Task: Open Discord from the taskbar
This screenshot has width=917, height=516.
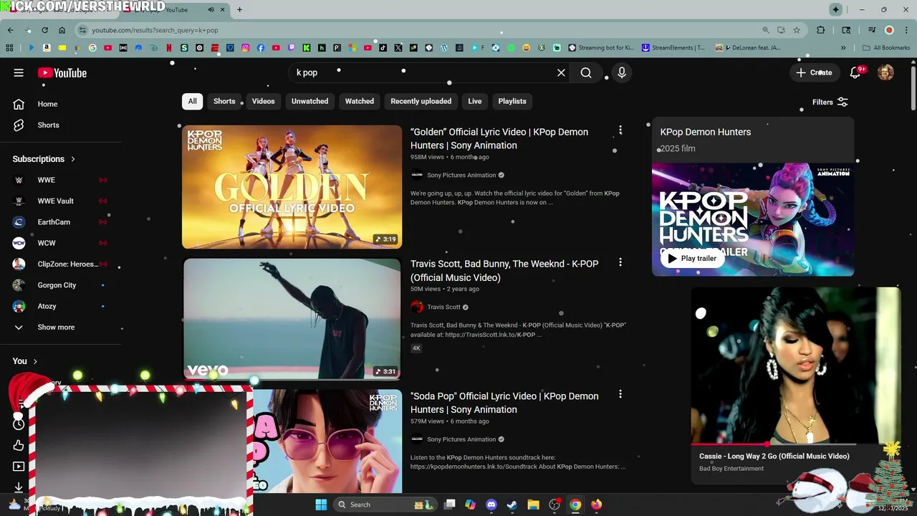Action: click(x=491, y=505)
